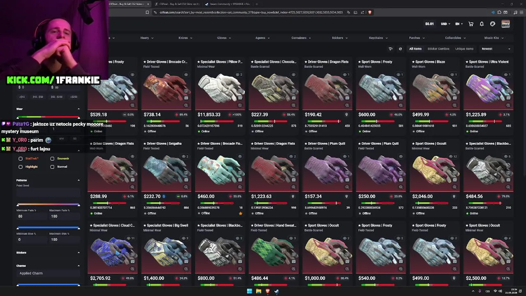Click the Minimum Fade % field
Image resolution: width=526 pixels, height=296 pixels.
[32, 216]
